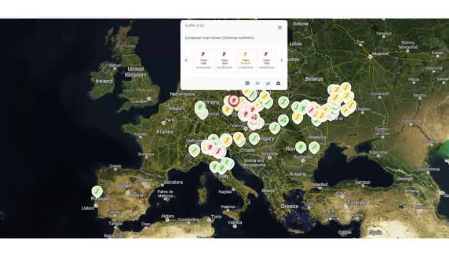449x256 pixels.
Task: Select the green larva marker on Hungary
Action: (x=254, y=139)
